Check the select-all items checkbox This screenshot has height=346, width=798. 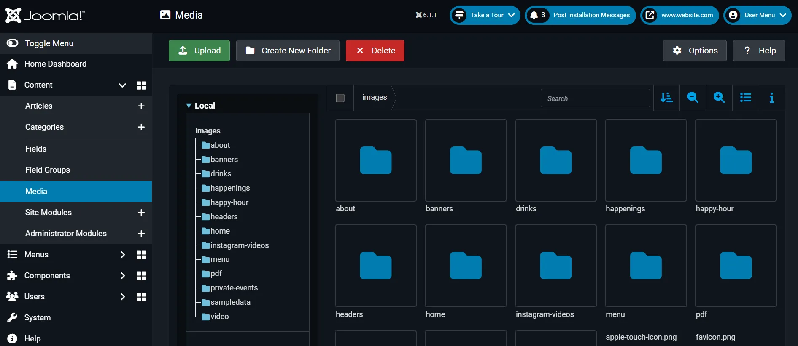[x=340, y=98]
